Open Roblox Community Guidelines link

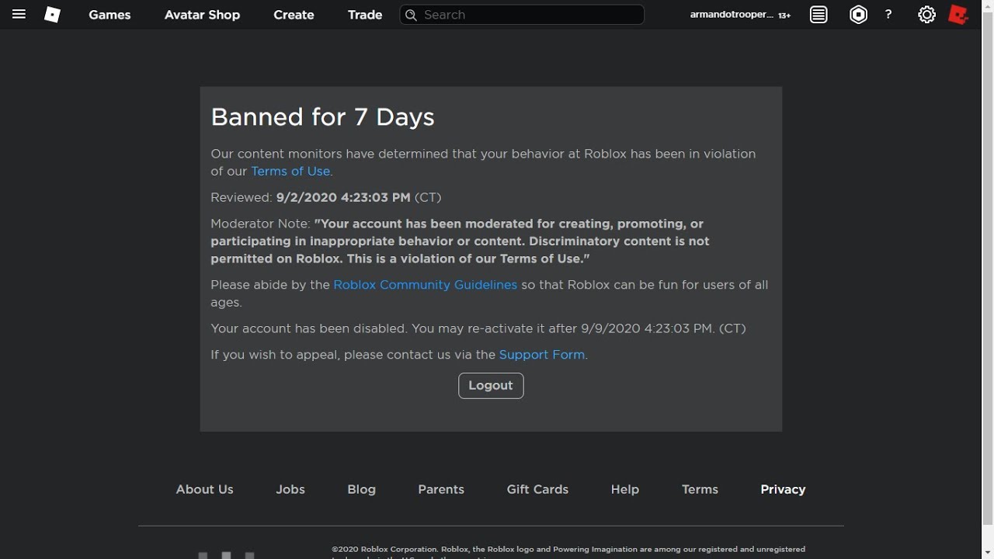click(x=425, y=284)
